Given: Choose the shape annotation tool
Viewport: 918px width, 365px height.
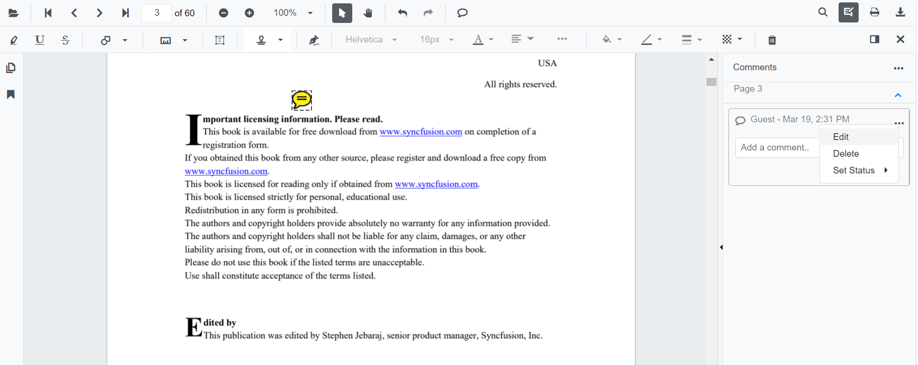Looking at the screenshot, I should tap(106, 40).
